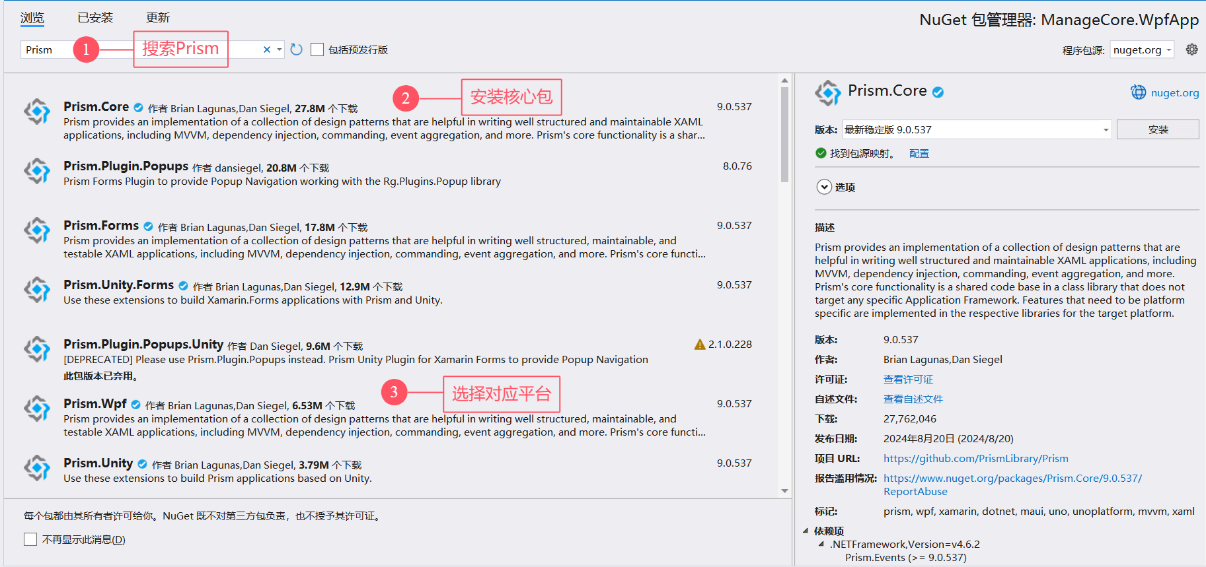
Task: Collapse the .NETFramework,Version=v4.6.2 node
Action: (x=821, y=544)
